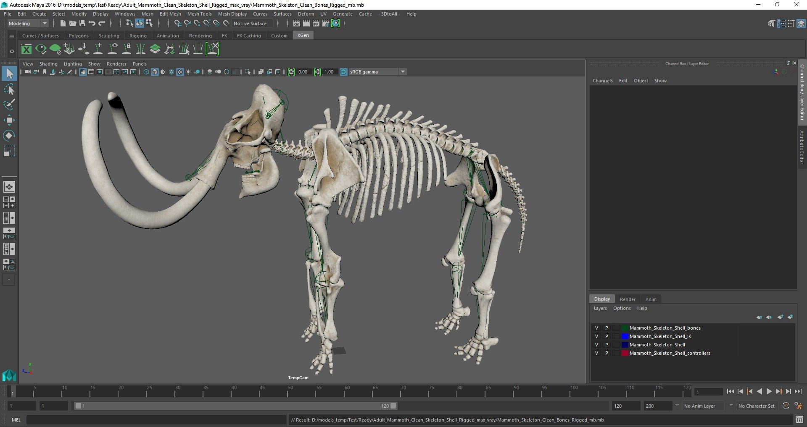Click green color swatch of Mammoth_Skeleton_Shell_bones layer
Image resolution: width=807 pixels, height=427 pixels.
[x=625, y=328]
